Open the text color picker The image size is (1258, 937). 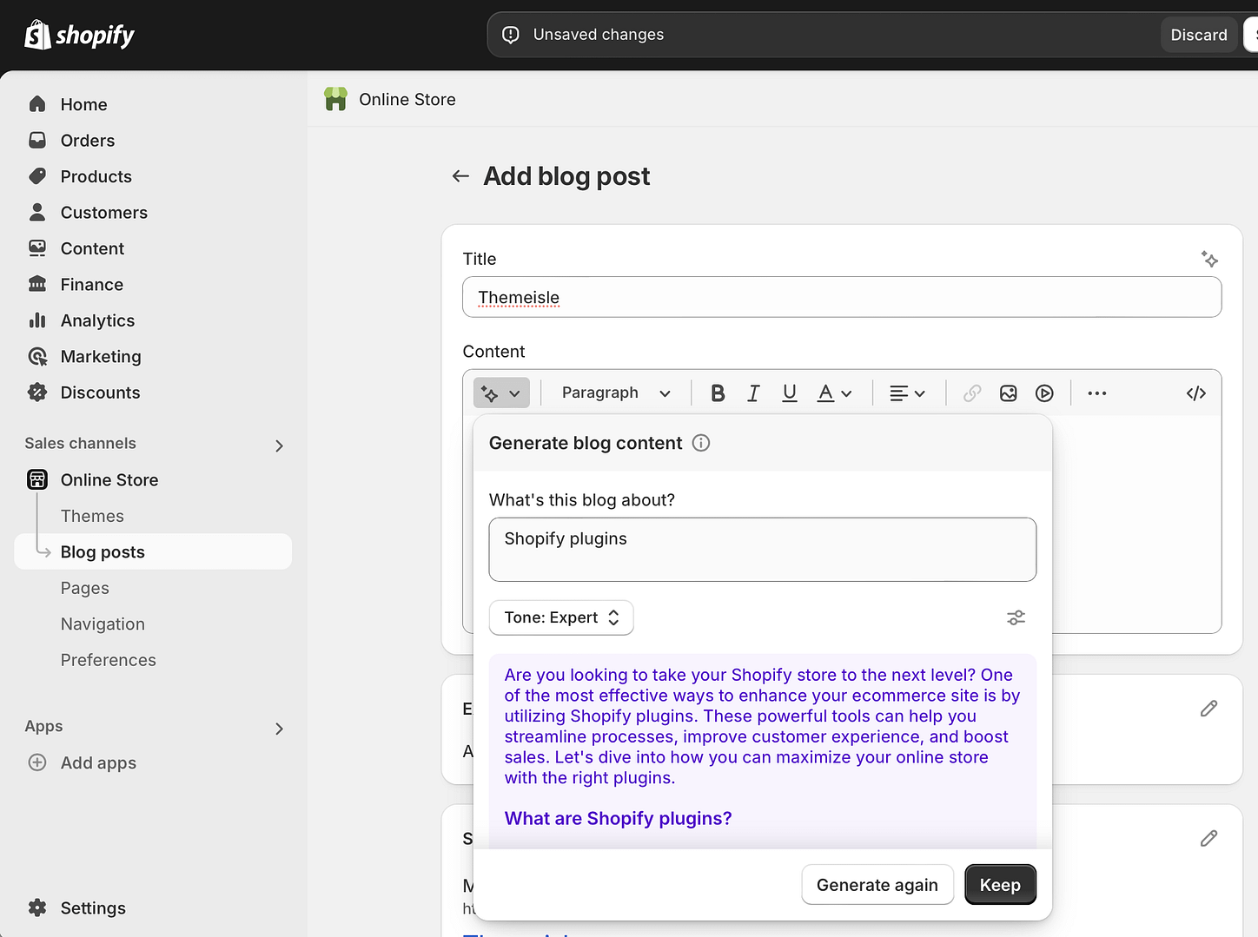[834, 393]
